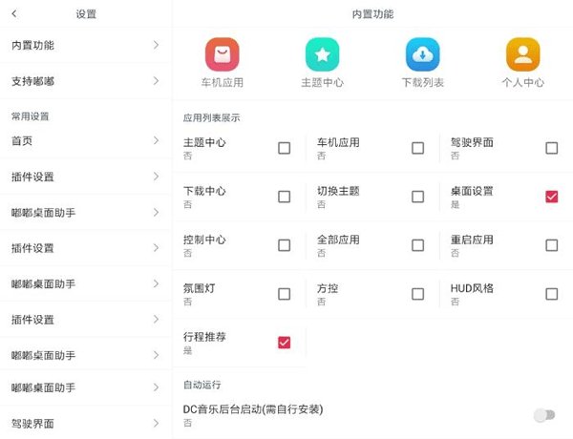Screen dimensions: 573x439
Task: Expand the 内置功能 chevron in the sidebar
Action: (156, 45)
